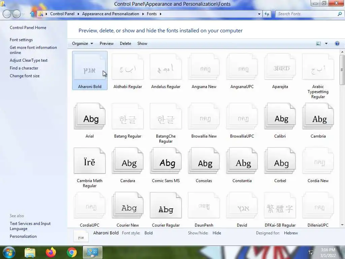Click scrollbar down arrow in font list

(342, 225)
